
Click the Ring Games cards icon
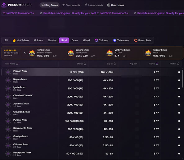tap(43, 5)
